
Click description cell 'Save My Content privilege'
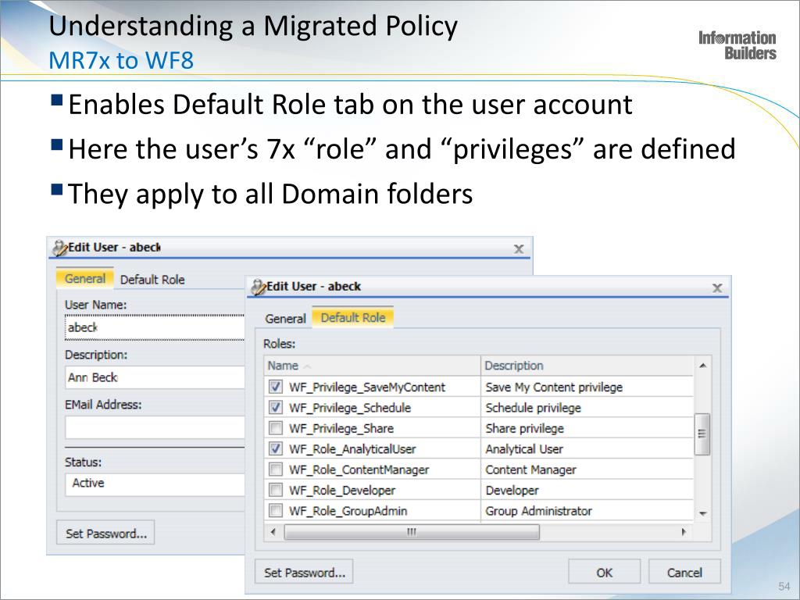[x=554, y=387]
